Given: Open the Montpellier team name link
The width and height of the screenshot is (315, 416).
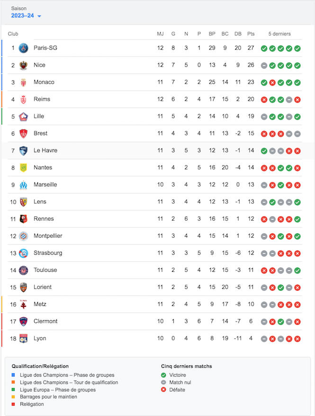Looking at the screenshot, I should [48, 236].
